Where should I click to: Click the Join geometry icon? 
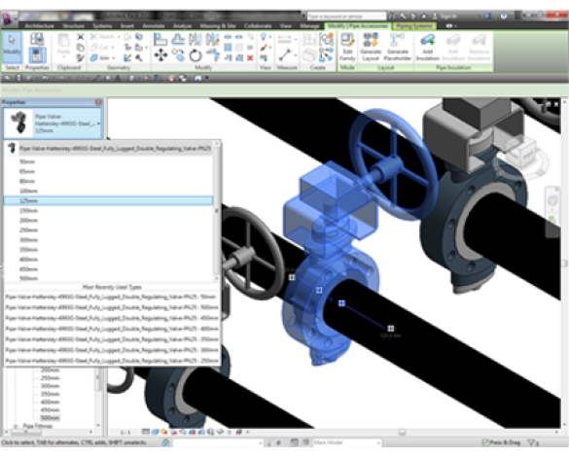[x=94, y=57]
